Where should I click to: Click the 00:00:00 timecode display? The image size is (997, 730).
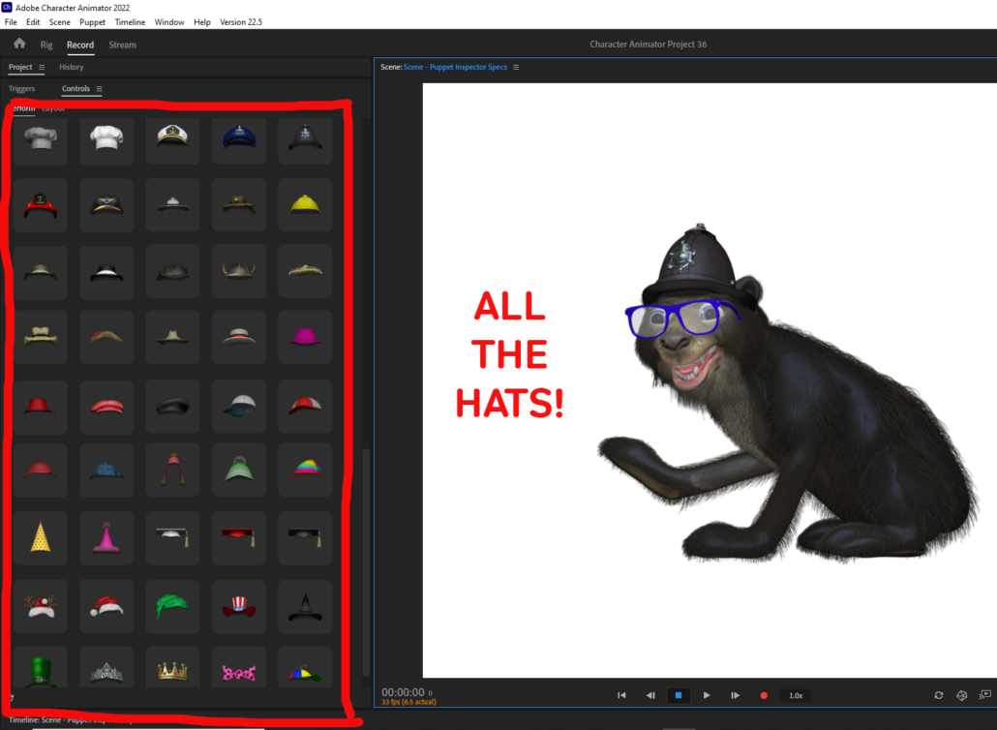403,692
